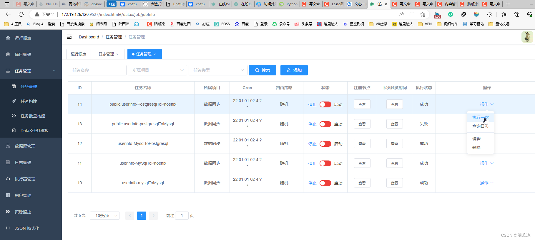Go back using browser back arrow
This screenshot has height=240, width=535.
point(8,14)
